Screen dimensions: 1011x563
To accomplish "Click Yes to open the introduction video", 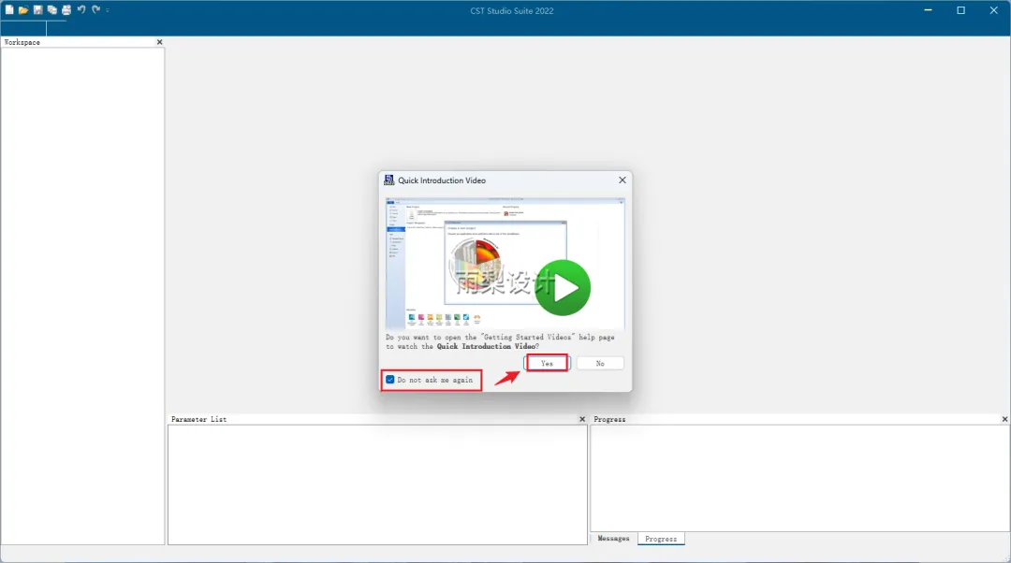I will coord(547,363).
